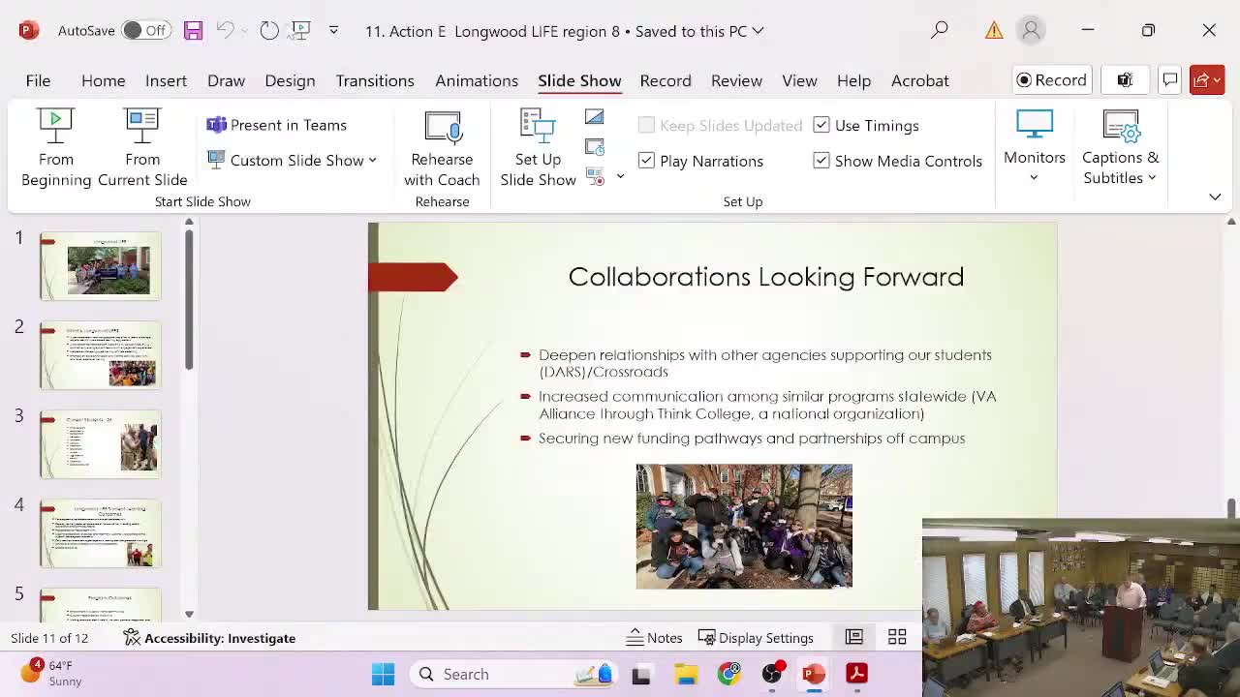Open Set Up Slide Show dialog
The image size is (1240, 697).
click(538, 147)
